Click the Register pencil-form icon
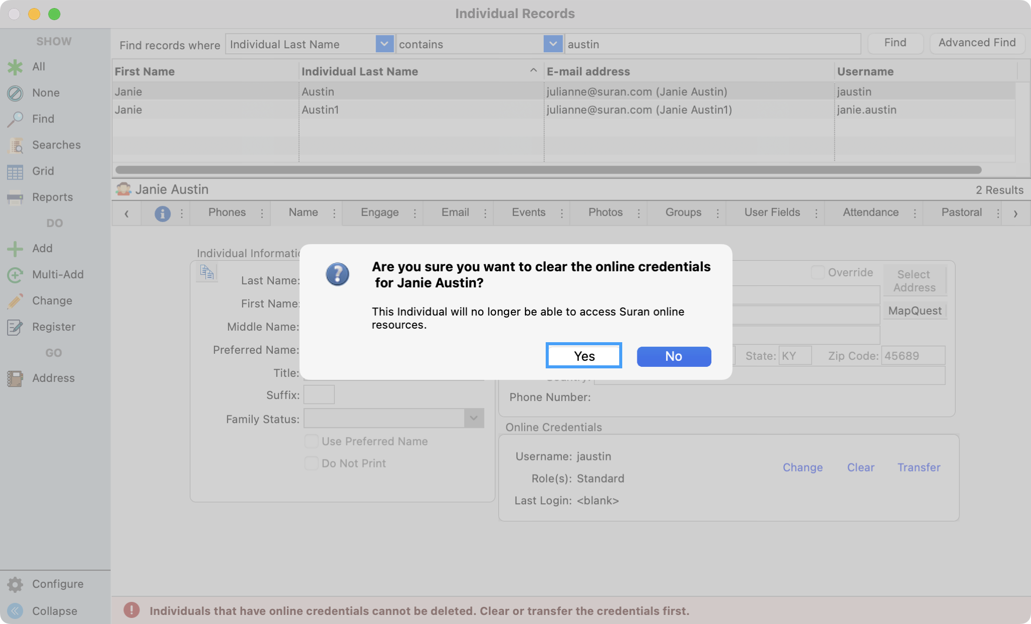This screenshot has width=1031, height=624. click(x=15, y=327)
